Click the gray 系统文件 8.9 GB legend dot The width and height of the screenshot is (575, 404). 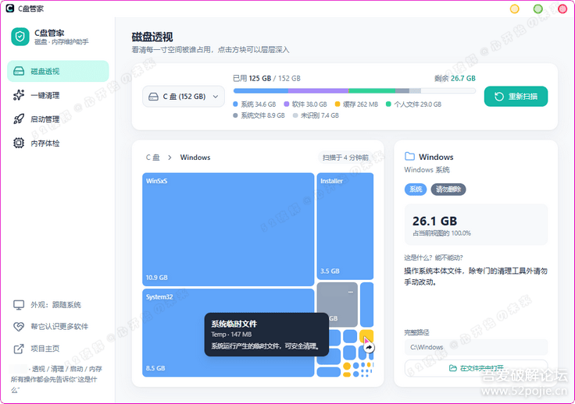pos(235,115)
